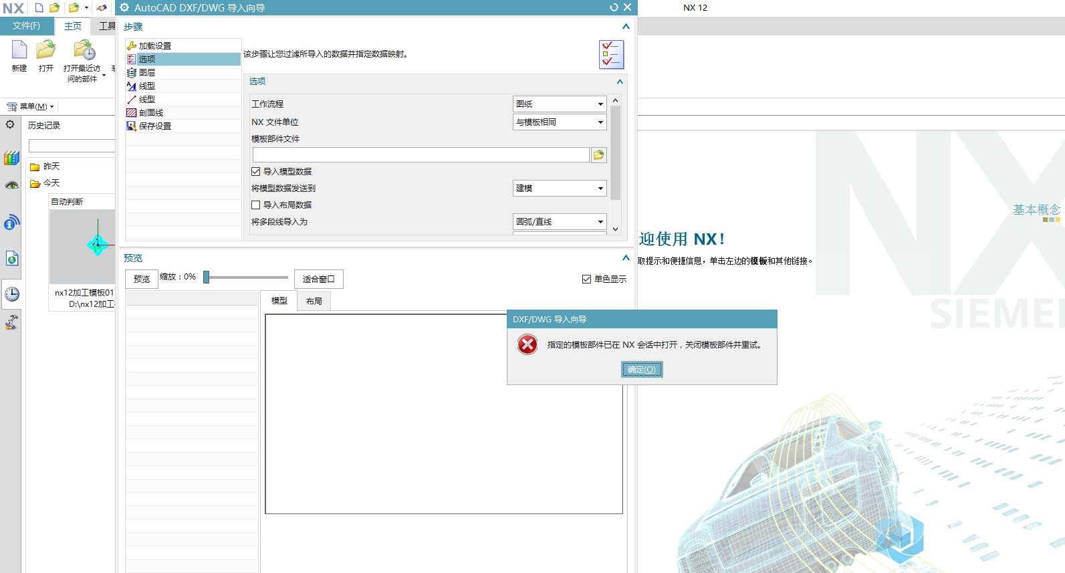Open the 文件(F) menu tab

[26, 26]
